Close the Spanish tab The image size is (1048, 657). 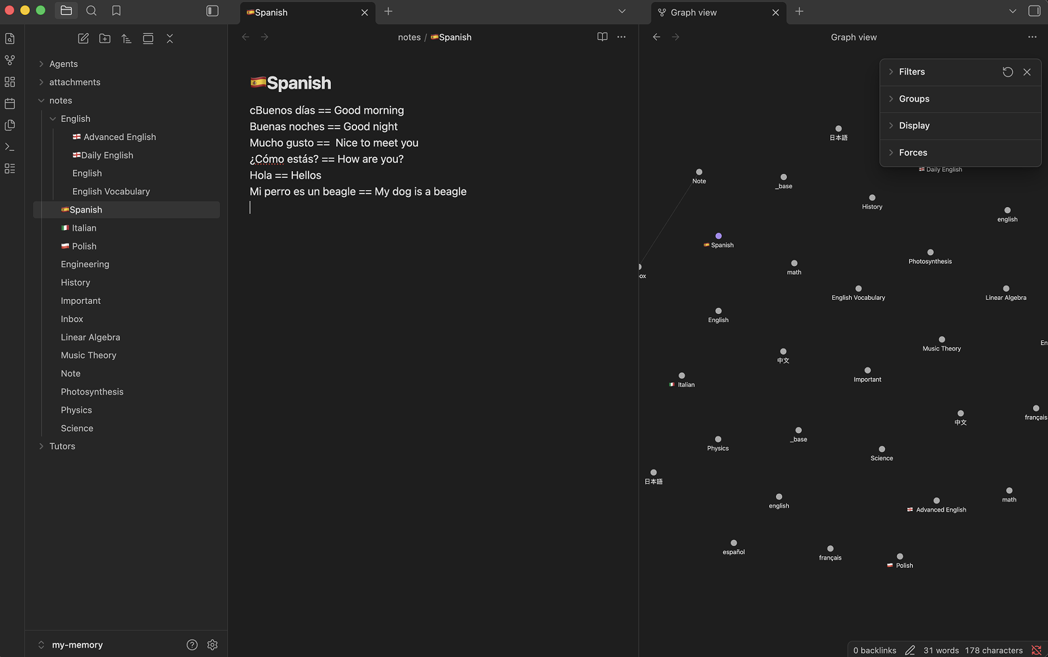(365, 12)
